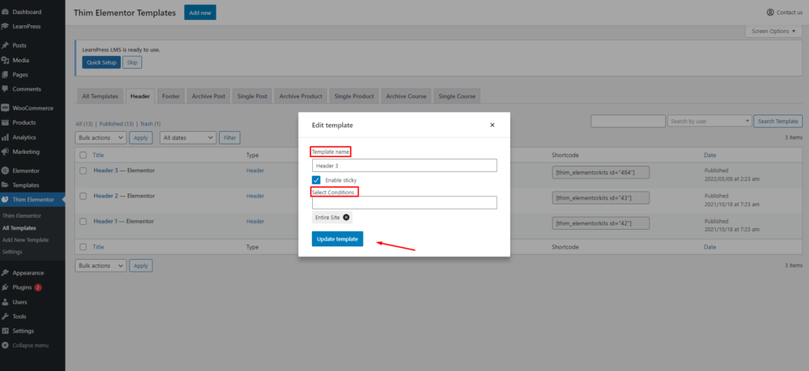The height and width of the screenshot is (371, 809).
Task: Tick the select-all checkbox in table footer
Action: point(83,247)
